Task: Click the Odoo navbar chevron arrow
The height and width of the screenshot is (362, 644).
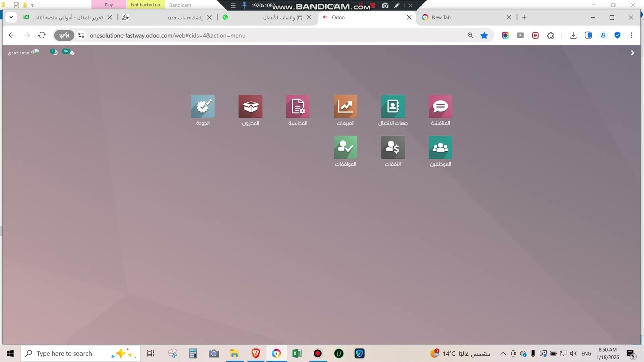Action: pyautogui.click(x=632, y=53)
